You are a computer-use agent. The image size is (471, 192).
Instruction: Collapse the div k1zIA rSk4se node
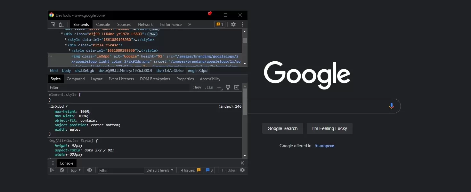[x=66, y=45]
